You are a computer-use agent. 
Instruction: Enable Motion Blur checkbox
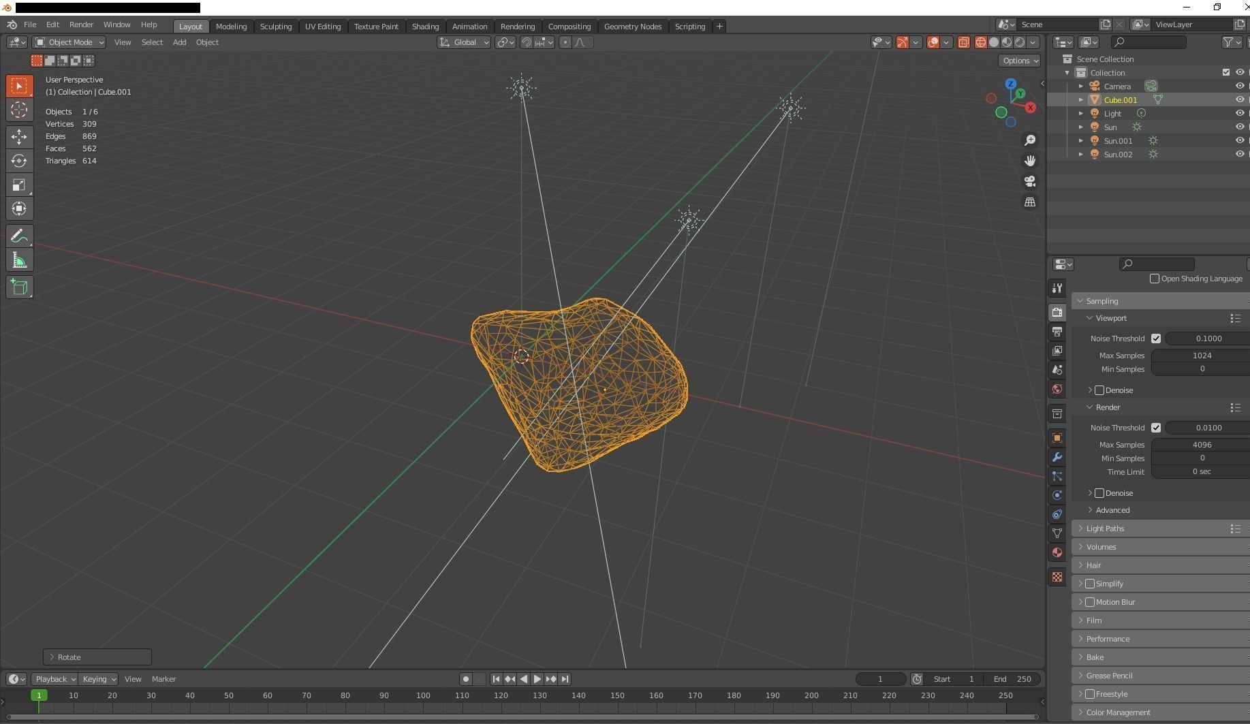coord(1090,602)
